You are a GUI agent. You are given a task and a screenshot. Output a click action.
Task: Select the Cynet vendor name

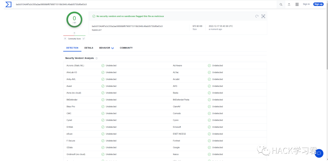69,120
